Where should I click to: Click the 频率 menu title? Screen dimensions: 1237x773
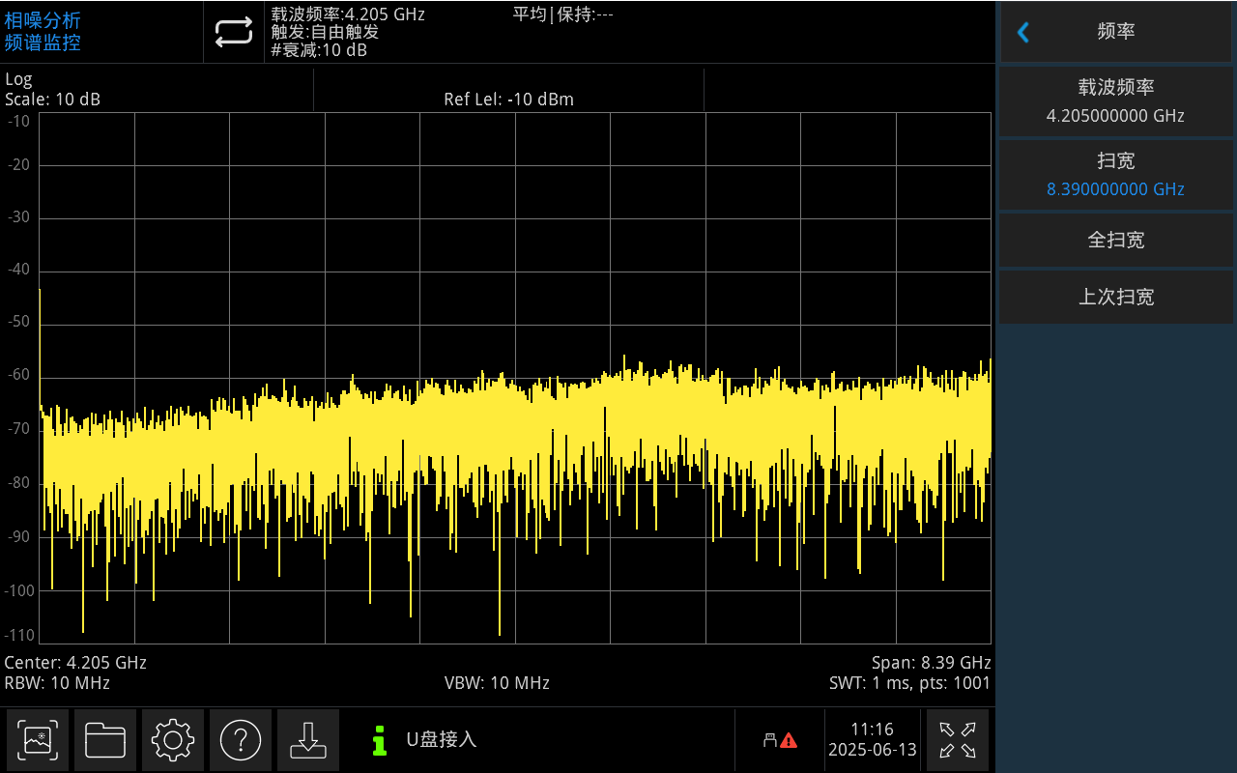pyautogui.click(x=1116, y=32)
